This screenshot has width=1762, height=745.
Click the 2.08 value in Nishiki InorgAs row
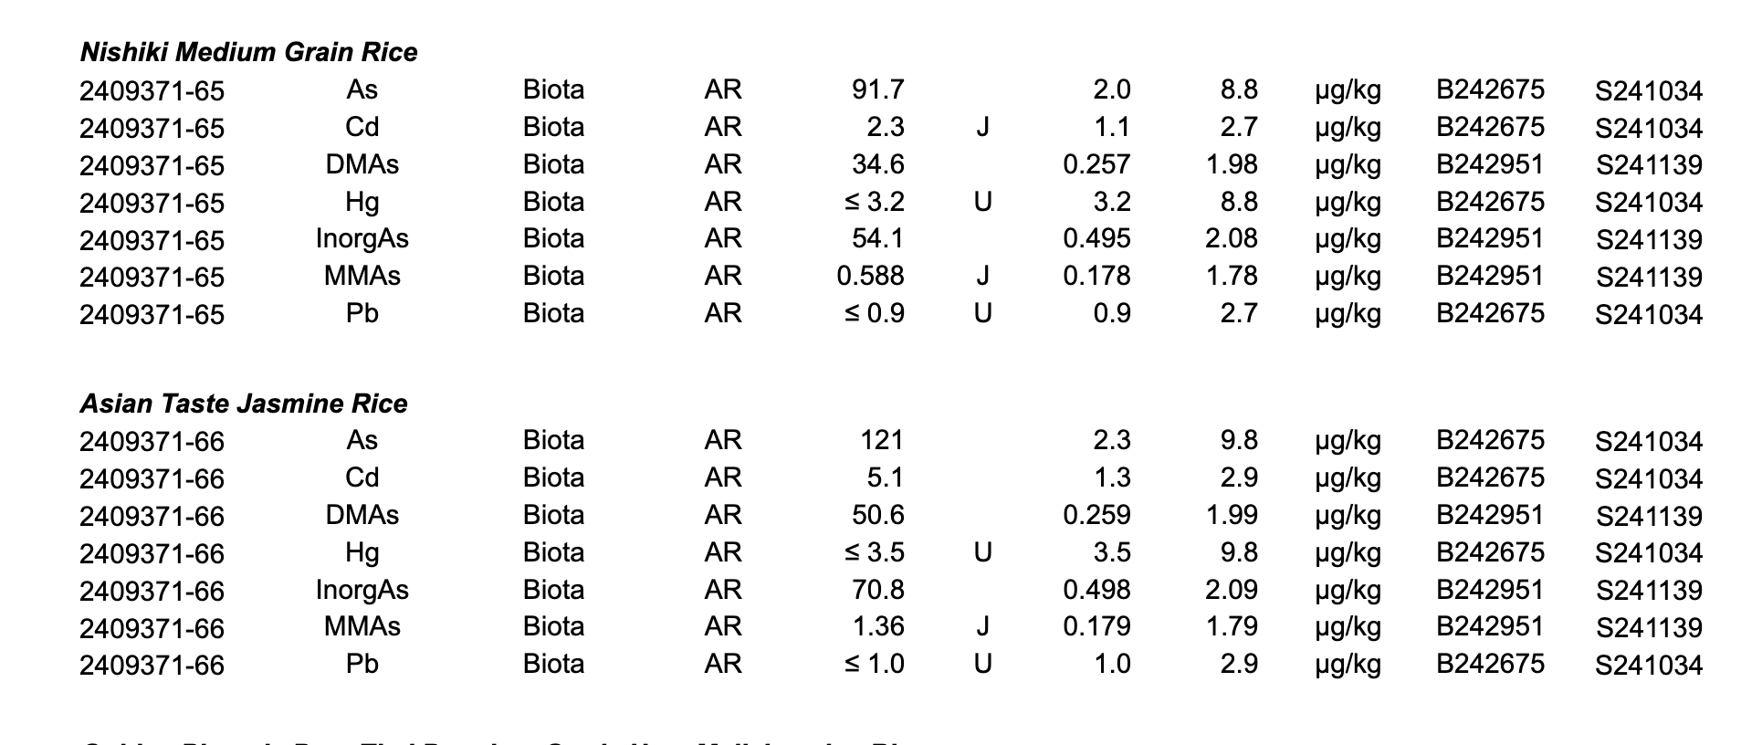coord(1231,238)
